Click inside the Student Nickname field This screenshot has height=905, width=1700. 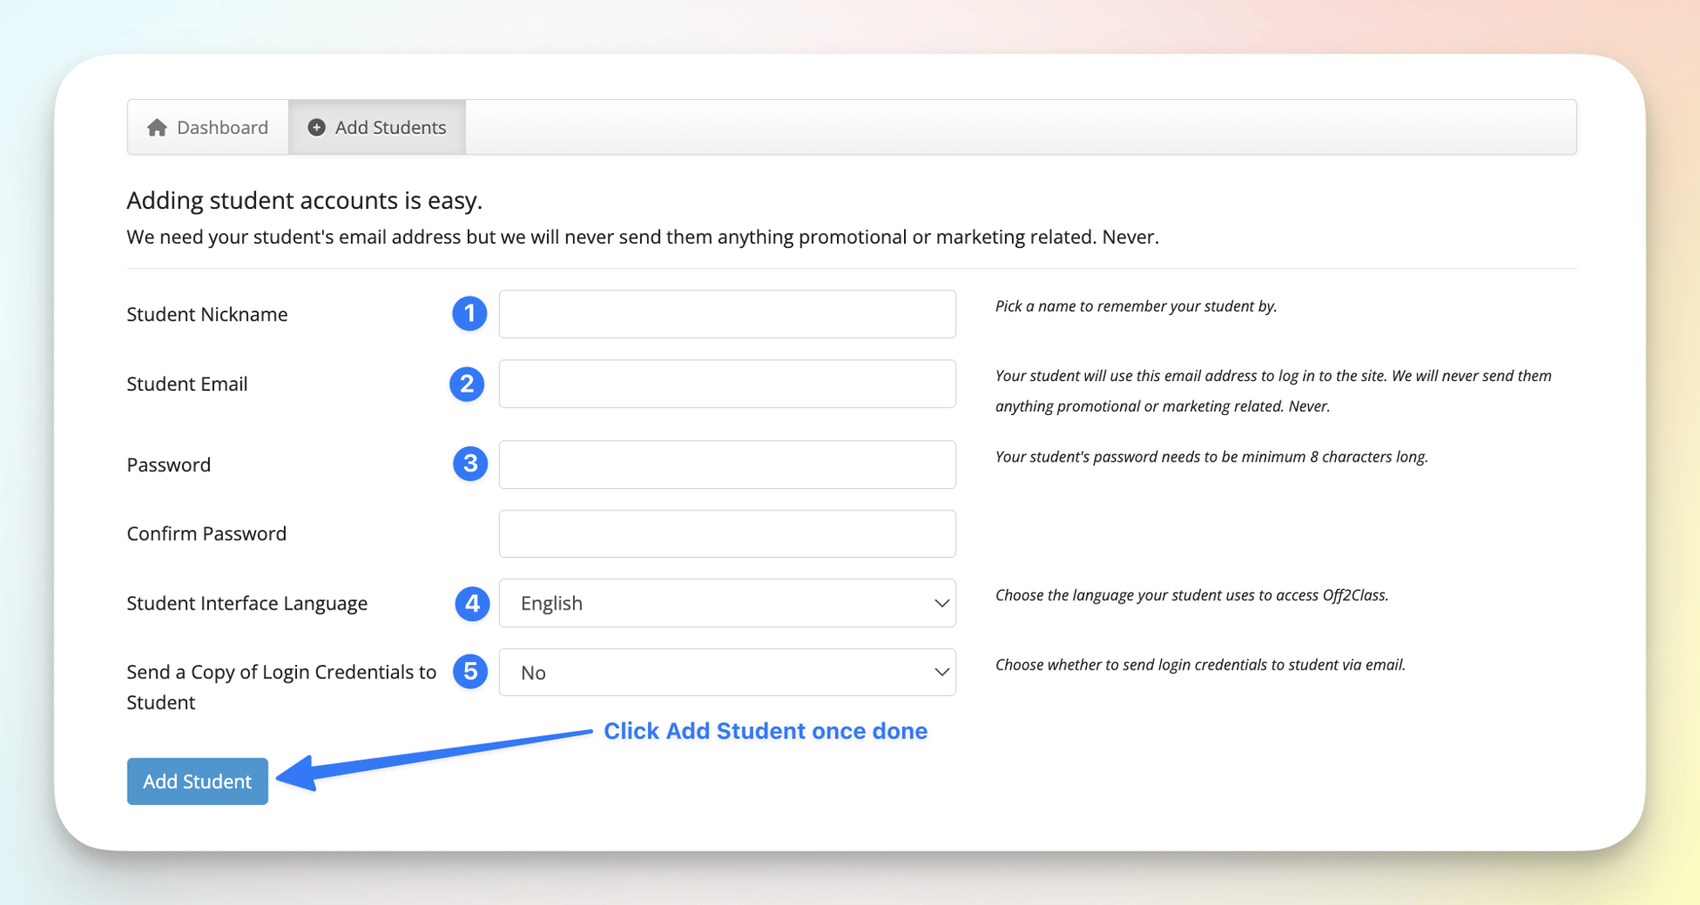coord(726,313)
